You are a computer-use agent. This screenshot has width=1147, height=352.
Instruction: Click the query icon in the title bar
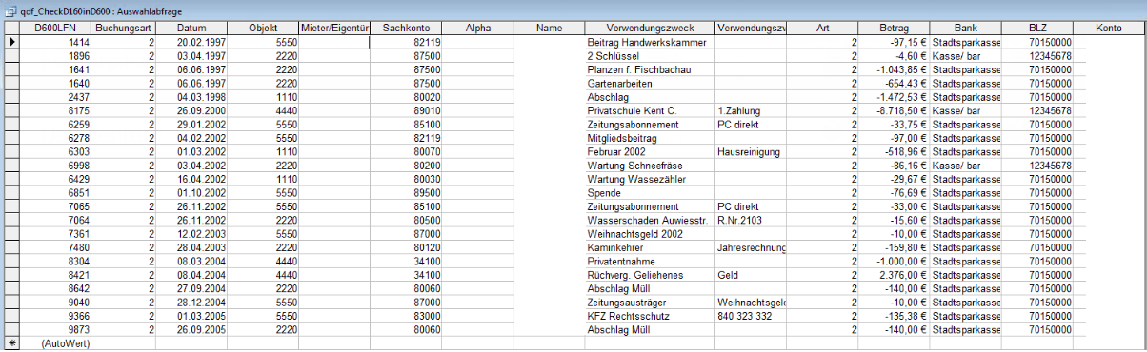click(10, 11)
